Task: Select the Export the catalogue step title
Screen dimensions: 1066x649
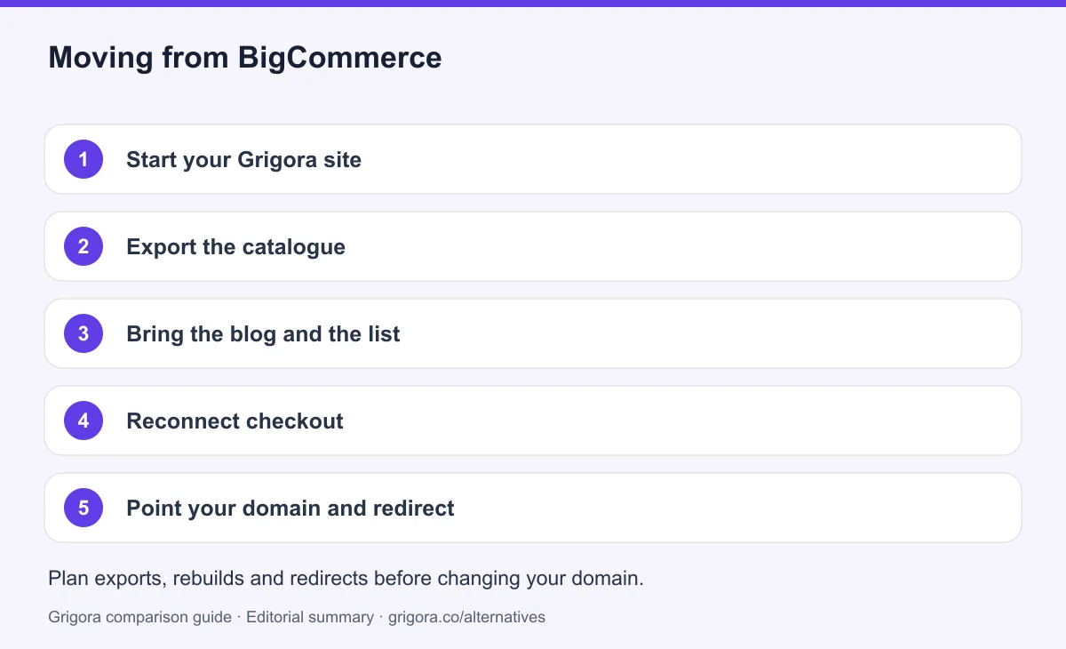Action: click(x=235, y=247)
